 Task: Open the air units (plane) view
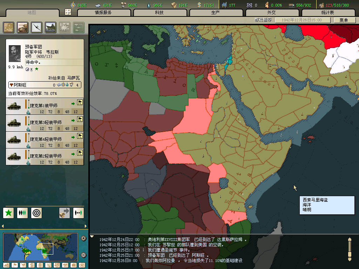(36, 27)
